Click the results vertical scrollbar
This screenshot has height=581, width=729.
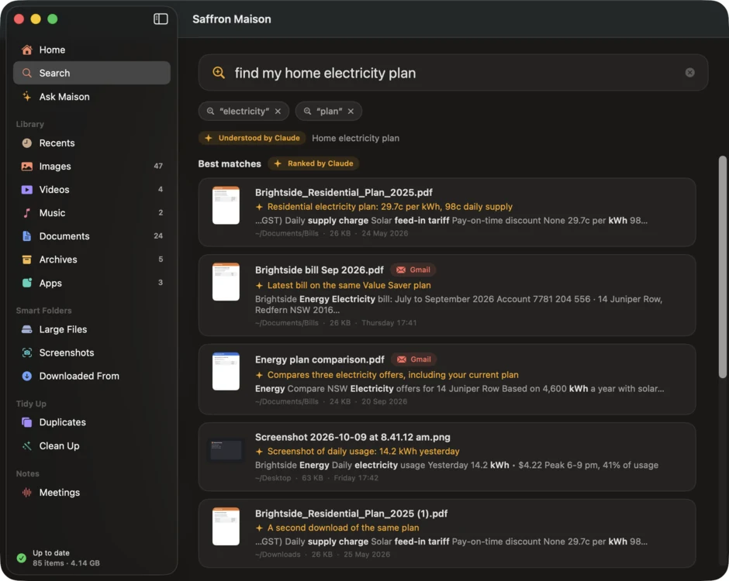(722, 267)
